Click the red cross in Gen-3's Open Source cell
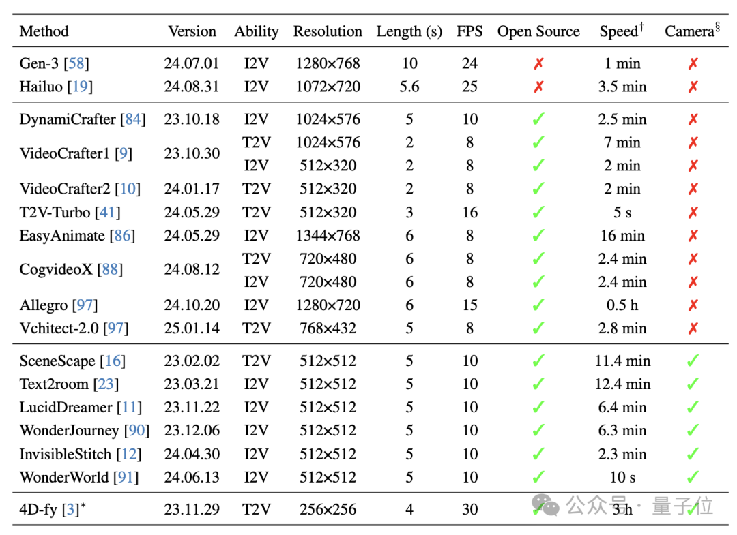 click(x=538, y=63)
